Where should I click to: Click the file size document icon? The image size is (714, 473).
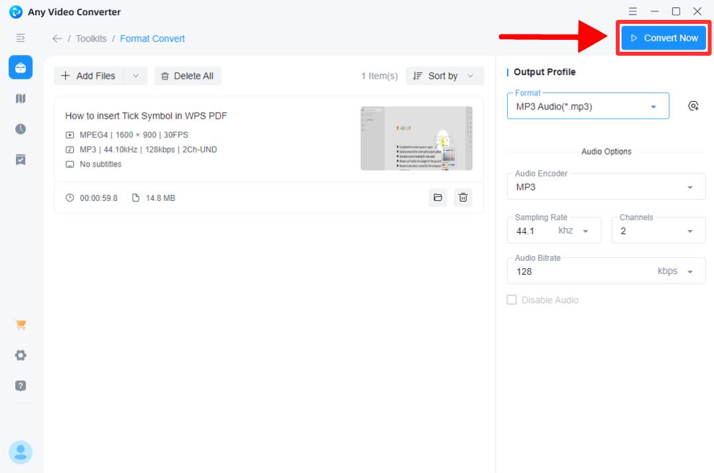click(x=135, y=198)
